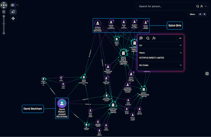Image resolution: width=211 pixels, height=137 pixels.
Task: Click the zoom out minus button
Action: click(x=4, y=33)
